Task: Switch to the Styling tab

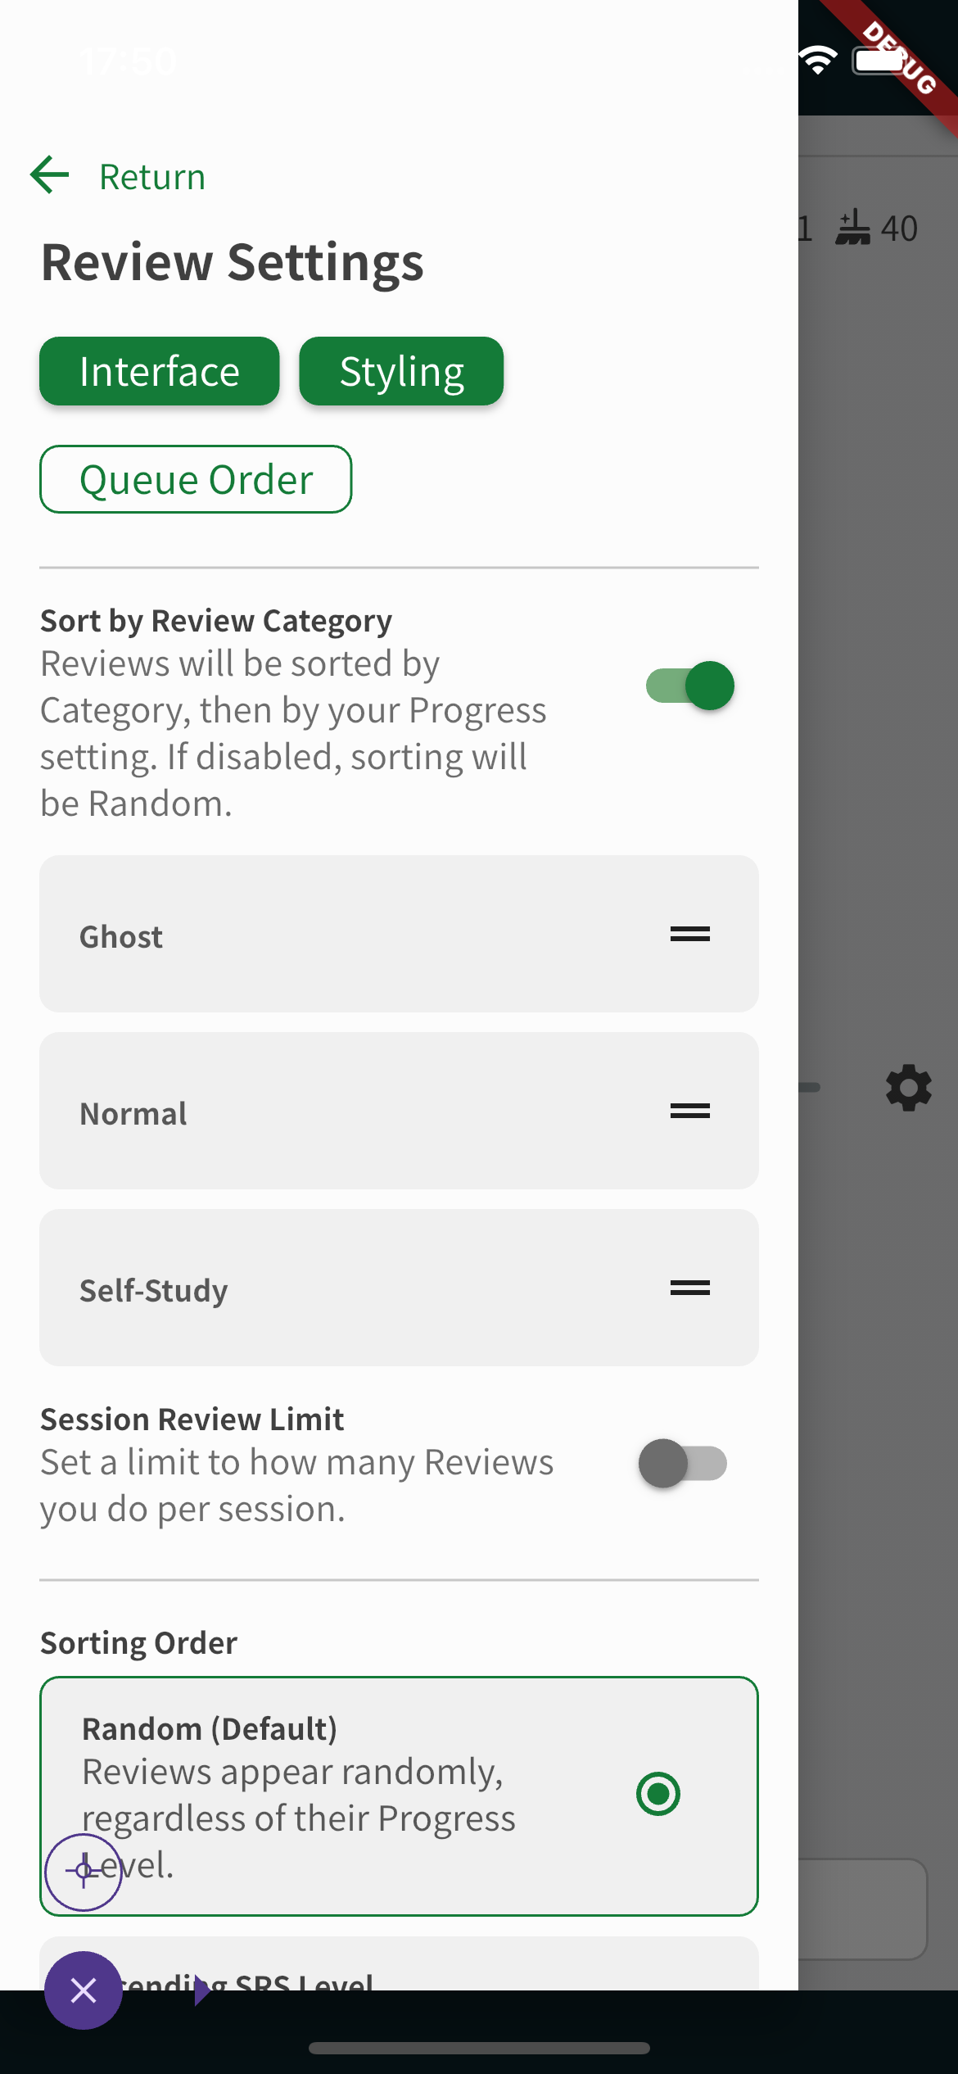Action: pyautogui.click(x=401, y=372)
